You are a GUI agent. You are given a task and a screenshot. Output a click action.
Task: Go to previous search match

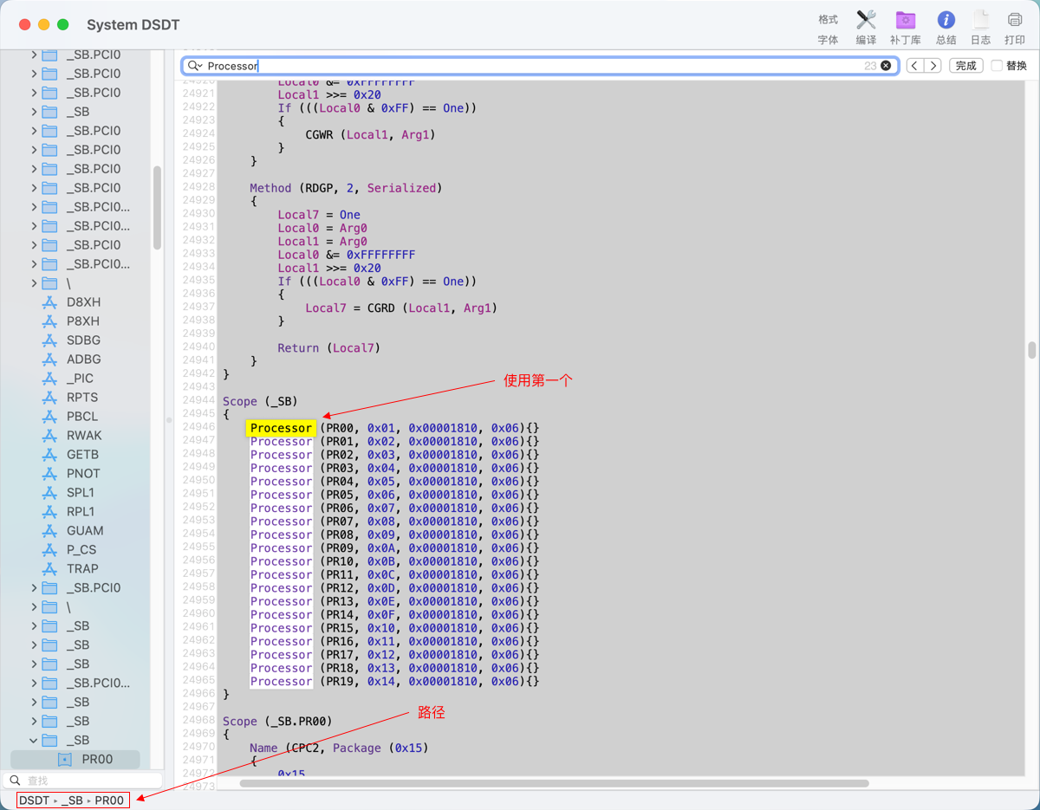[915, 66]
